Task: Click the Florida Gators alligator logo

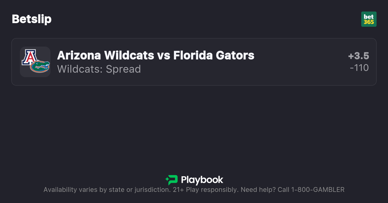Action: tap(40, 66)
